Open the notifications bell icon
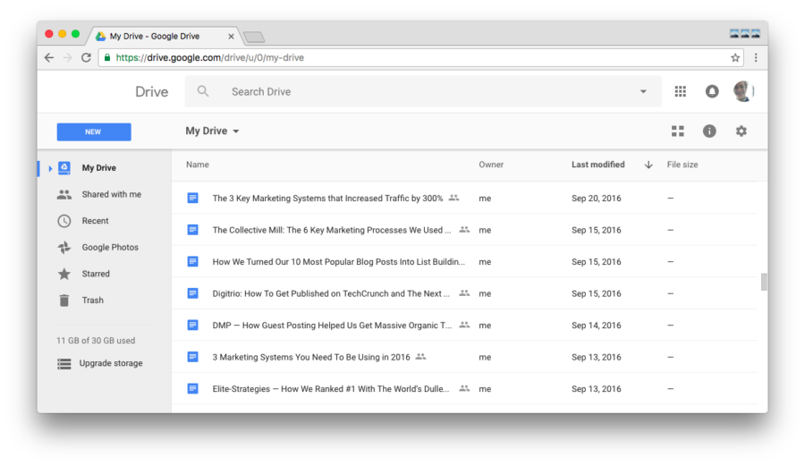This screenshot has width=805, height=466. pyautogui.click(x=712, y=91)
